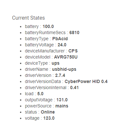Click the load 5.0 value

tap(40, 94)
